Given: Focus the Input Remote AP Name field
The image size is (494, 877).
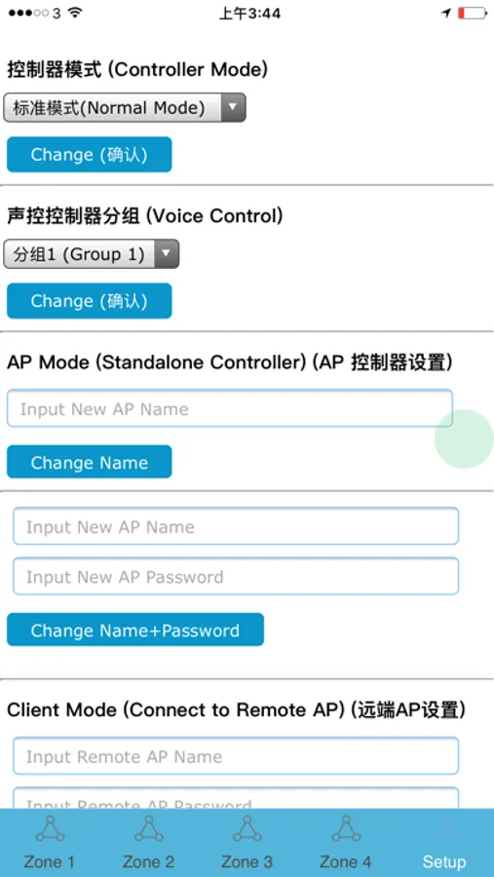Looking at the screenshot, I should (x=236, y=756).
